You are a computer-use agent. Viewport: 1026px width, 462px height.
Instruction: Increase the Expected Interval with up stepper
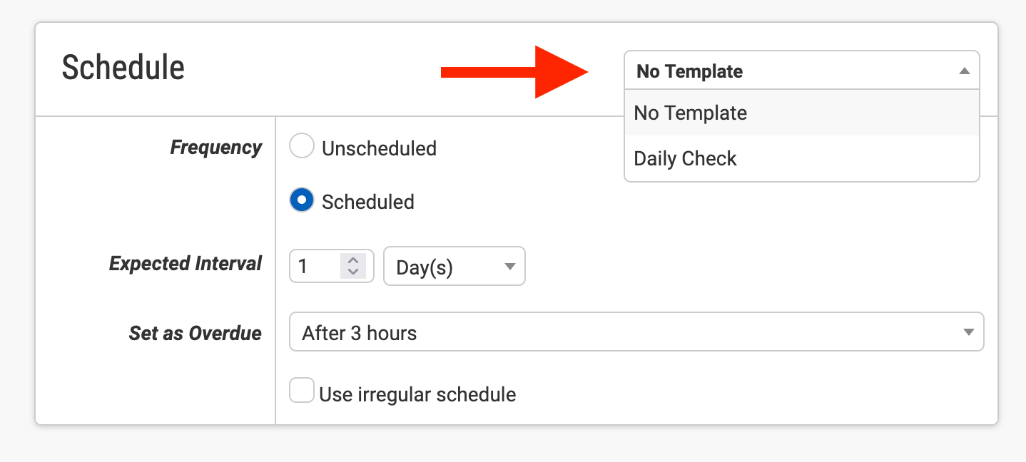(x=352, y=260)
